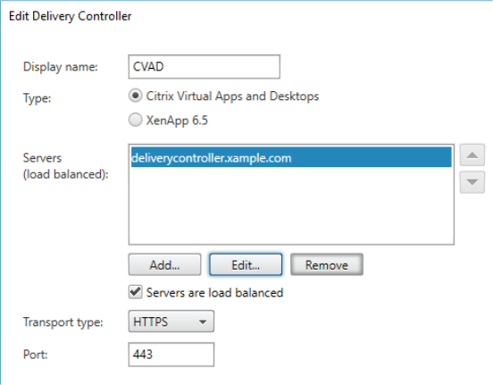Image resolution: width=493 pixels, height=385 pixels.
Task: Toggle Servers are load balanced checkbox
Action: click(135, 292)
